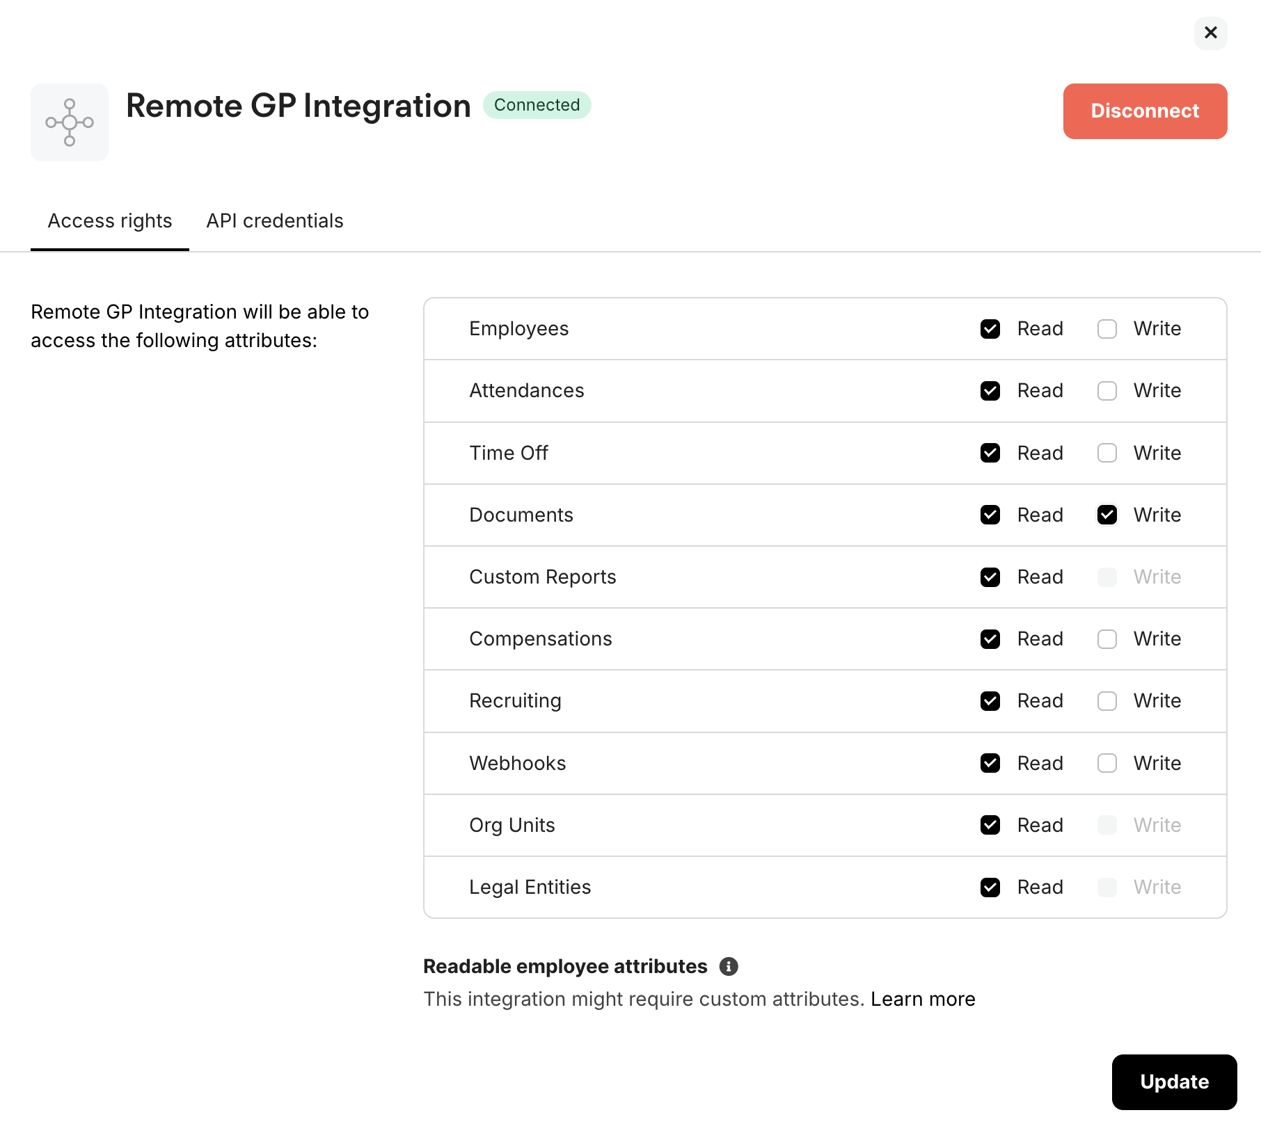Image resolution: width=1261 pixels, height=1124 pixels.
Task: Click the disabled Custom Reports Write checkbox
Action: point(1107,577)
